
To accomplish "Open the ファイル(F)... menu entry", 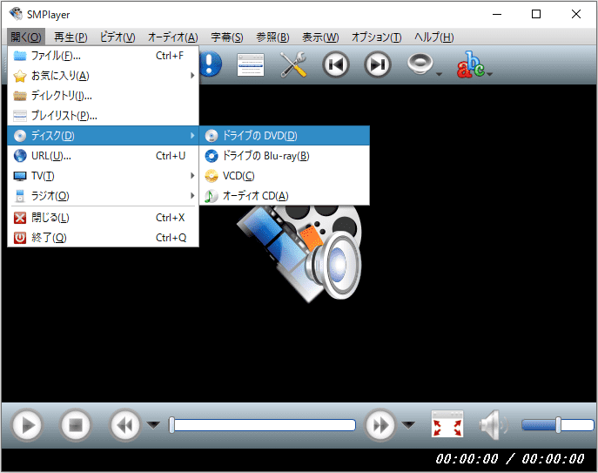I will coord(103,56).
